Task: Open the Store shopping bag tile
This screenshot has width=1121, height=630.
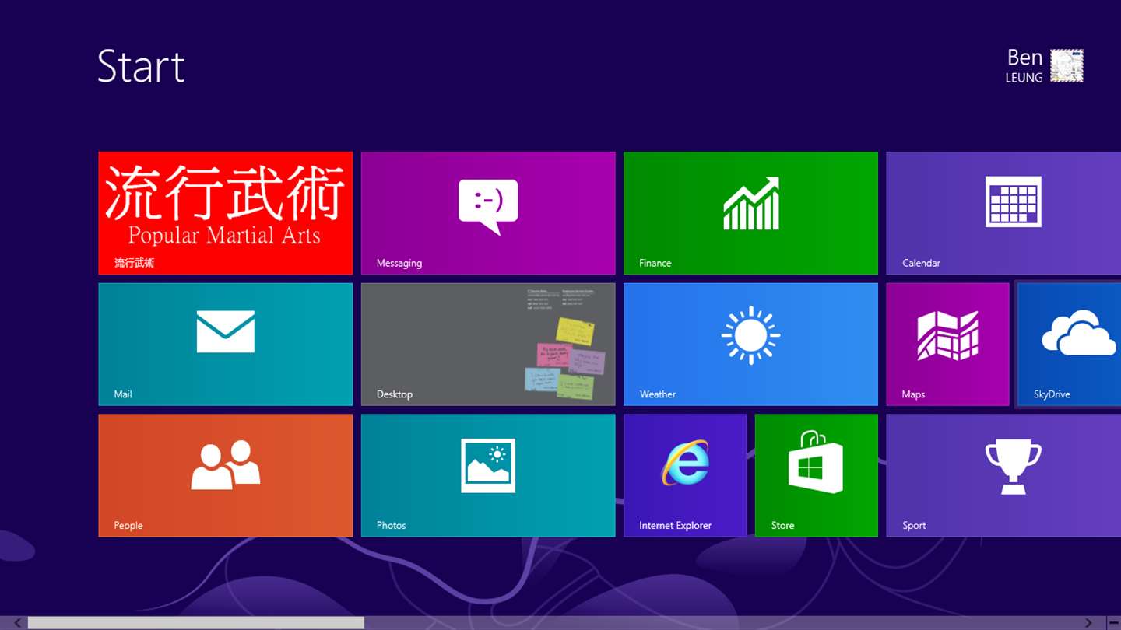Action: click(x=817, y=475)
